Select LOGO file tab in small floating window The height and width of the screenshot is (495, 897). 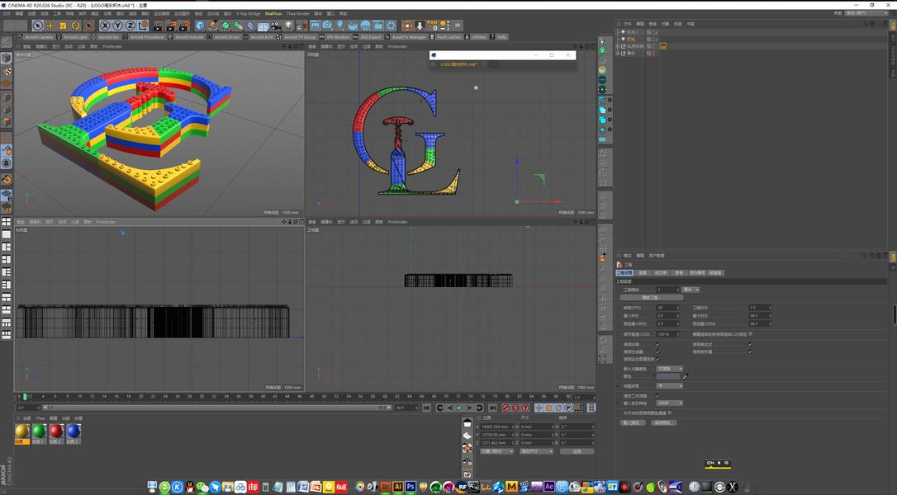coord(458,64)
